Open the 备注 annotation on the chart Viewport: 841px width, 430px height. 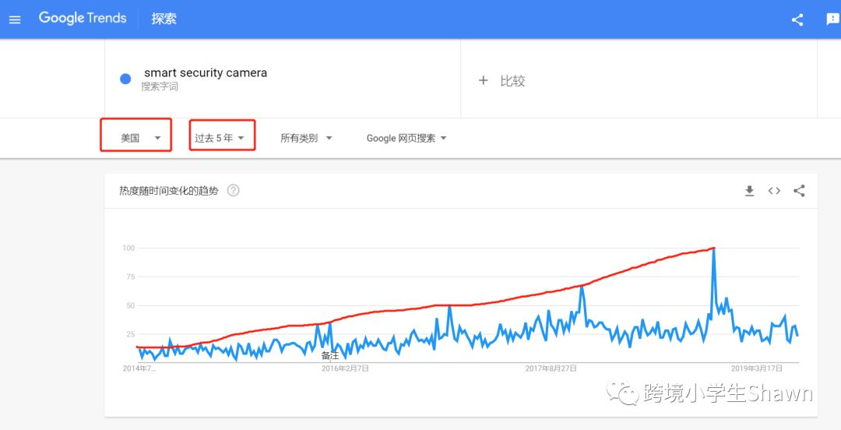coord(330,355)
